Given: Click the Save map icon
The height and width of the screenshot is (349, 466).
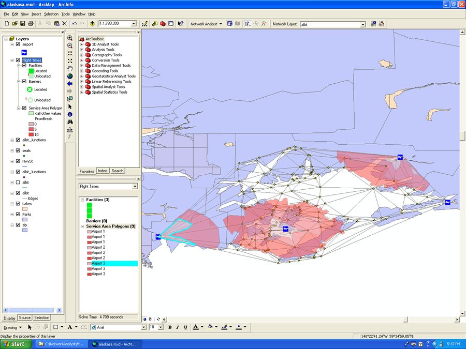Looking at the screenshot, I should 23,24.
